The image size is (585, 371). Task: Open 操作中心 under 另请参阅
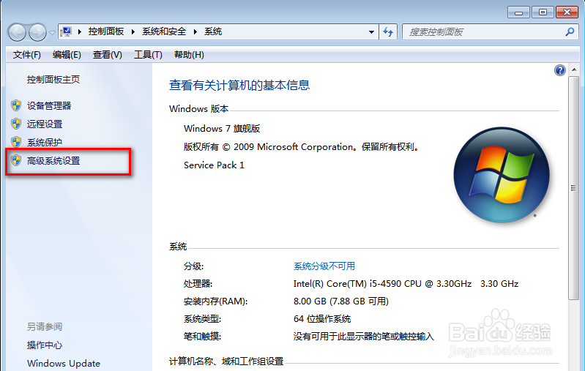tap(45, 345)
